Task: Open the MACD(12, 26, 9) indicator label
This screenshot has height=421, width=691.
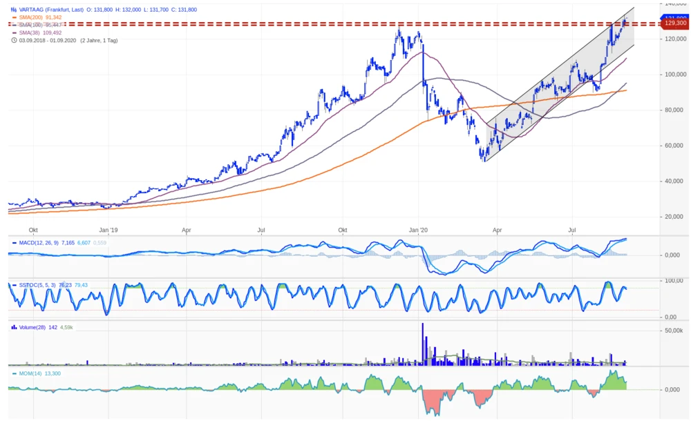Action: click(x=39, y=243)
